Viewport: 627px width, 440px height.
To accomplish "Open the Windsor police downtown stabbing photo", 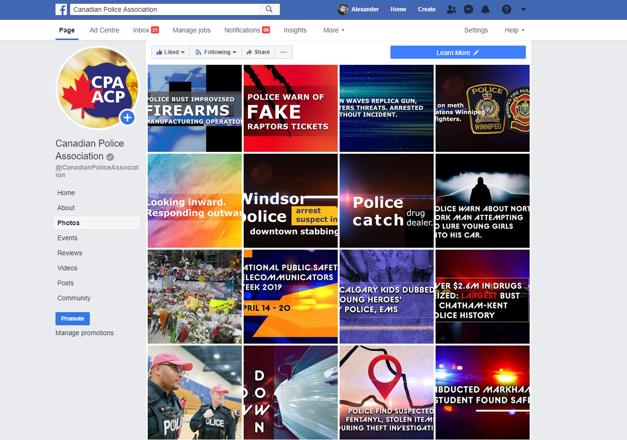I will point(291,201).
